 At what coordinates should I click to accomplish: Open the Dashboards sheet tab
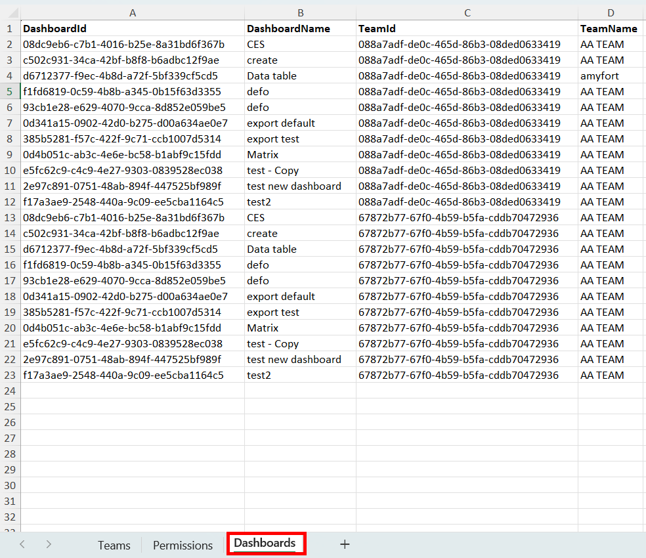[265, 543]
